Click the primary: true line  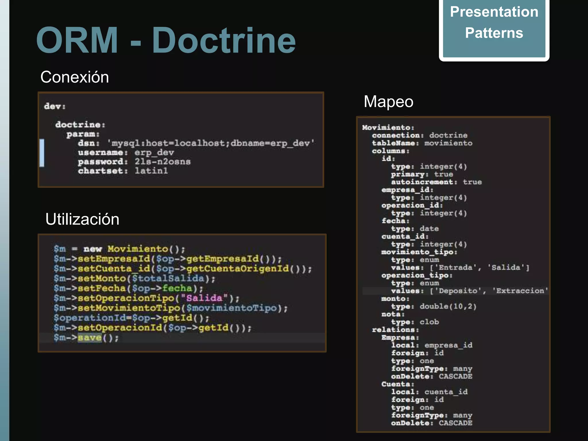pos(422,174)
